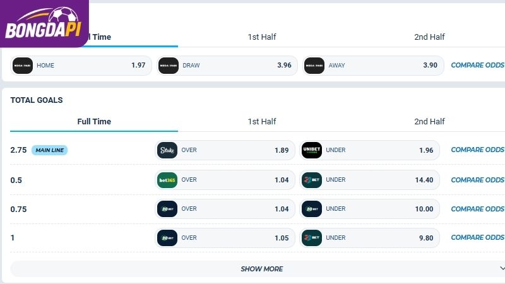Viewport: 505px width, 284px height.
Task: Click the bet365 icon on 0.5 over
Action: click(167, 180)
